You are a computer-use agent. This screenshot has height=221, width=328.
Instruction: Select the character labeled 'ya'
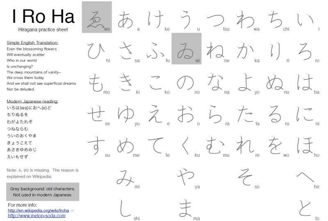pos(185,177)
